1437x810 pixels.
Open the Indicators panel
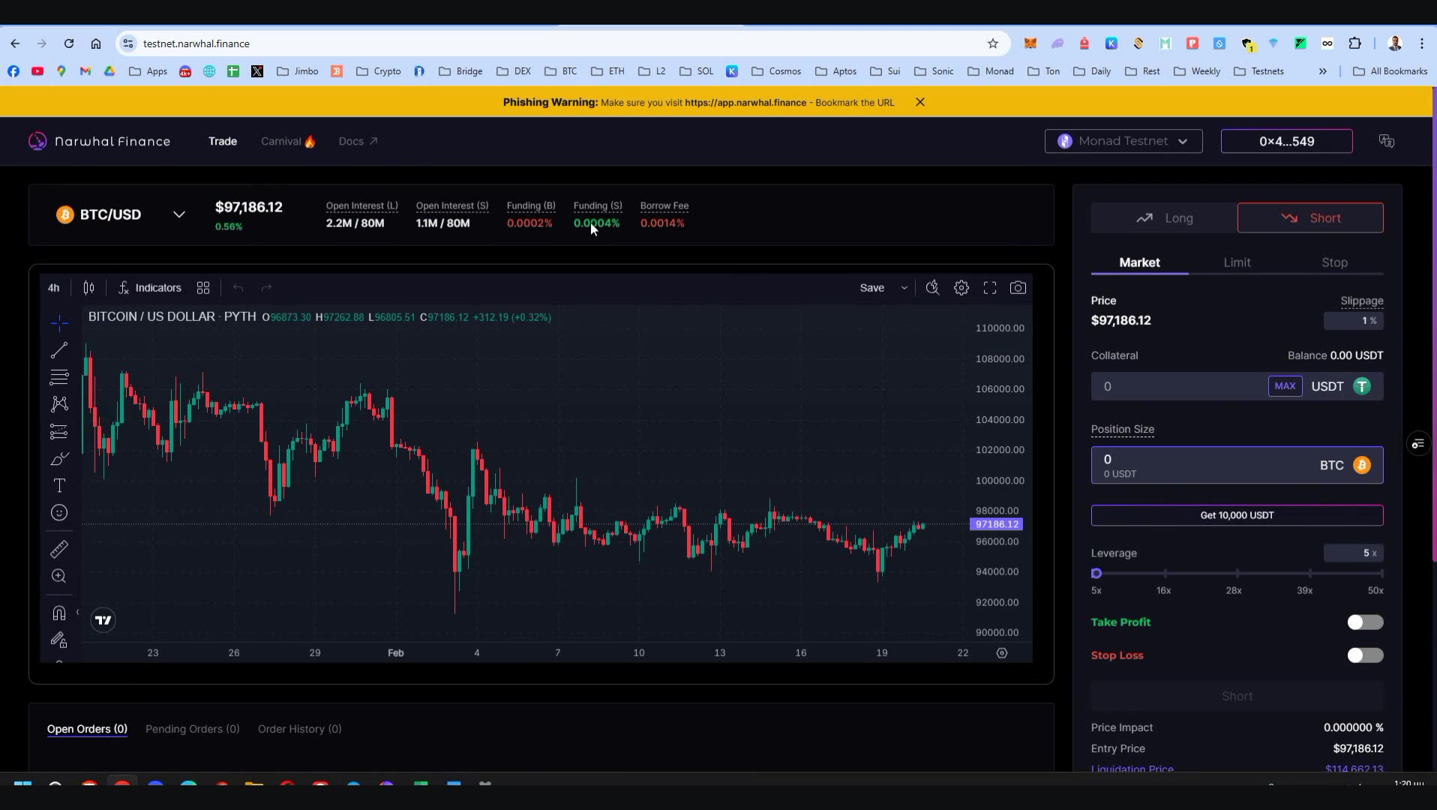[150, 287]
